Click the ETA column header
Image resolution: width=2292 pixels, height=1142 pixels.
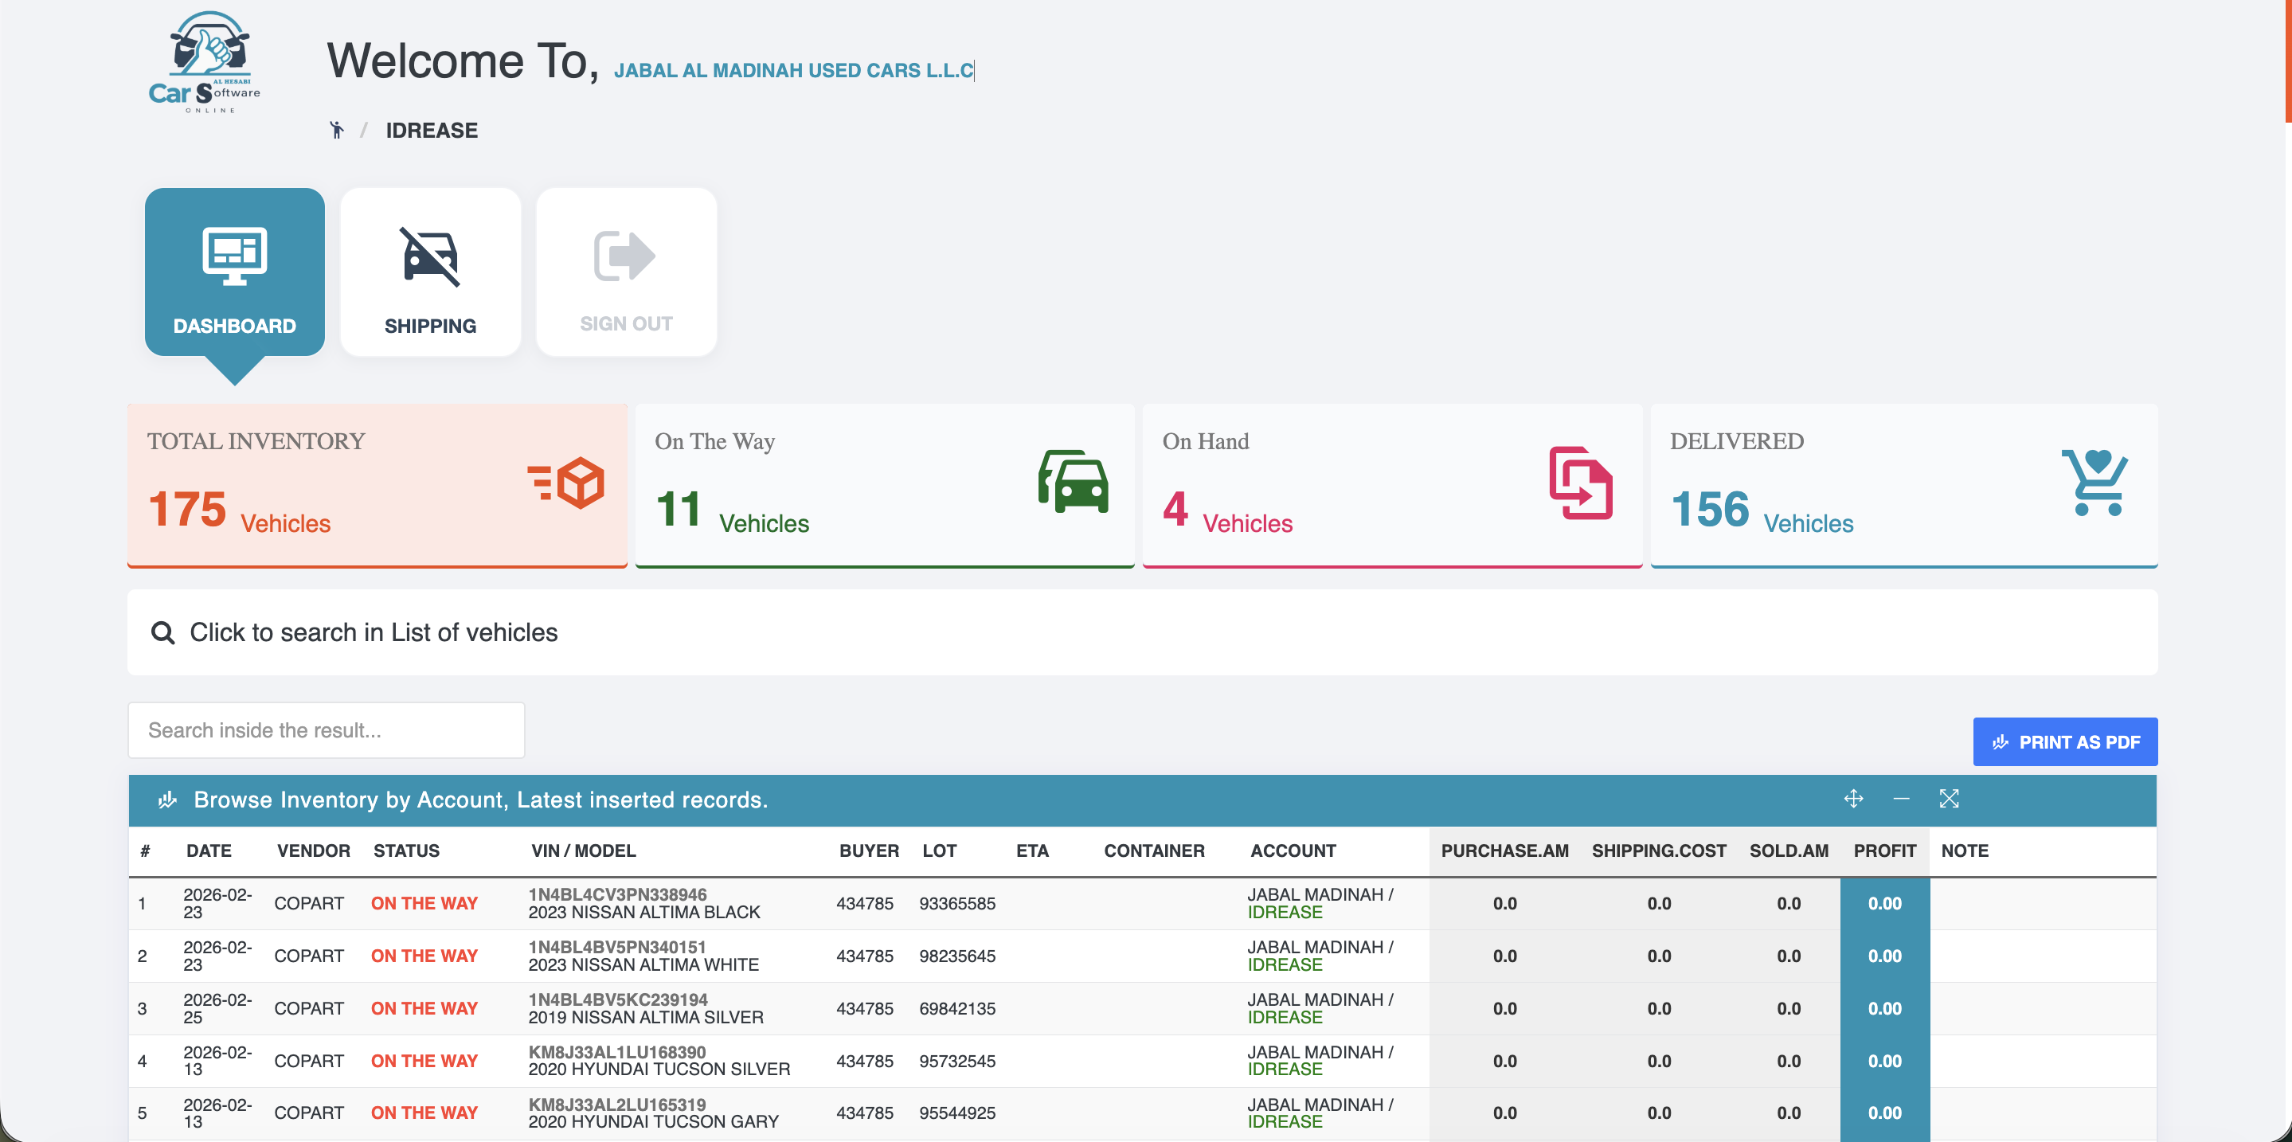coord(1032,851)
